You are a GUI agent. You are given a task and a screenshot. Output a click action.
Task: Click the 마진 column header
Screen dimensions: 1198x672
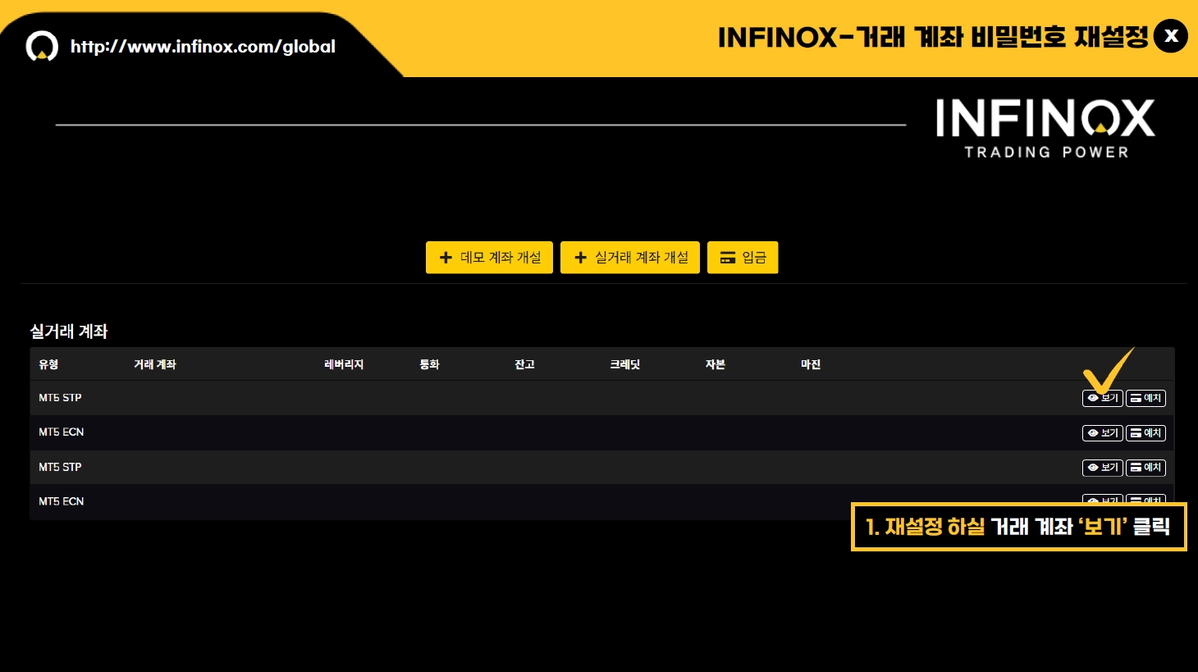coord(811,364)
